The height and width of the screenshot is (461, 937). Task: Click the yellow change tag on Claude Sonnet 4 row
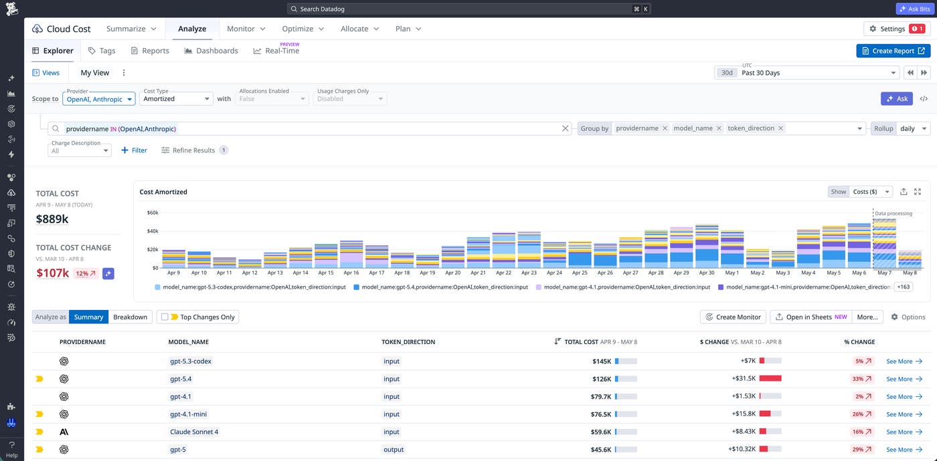tap(39, 432)
